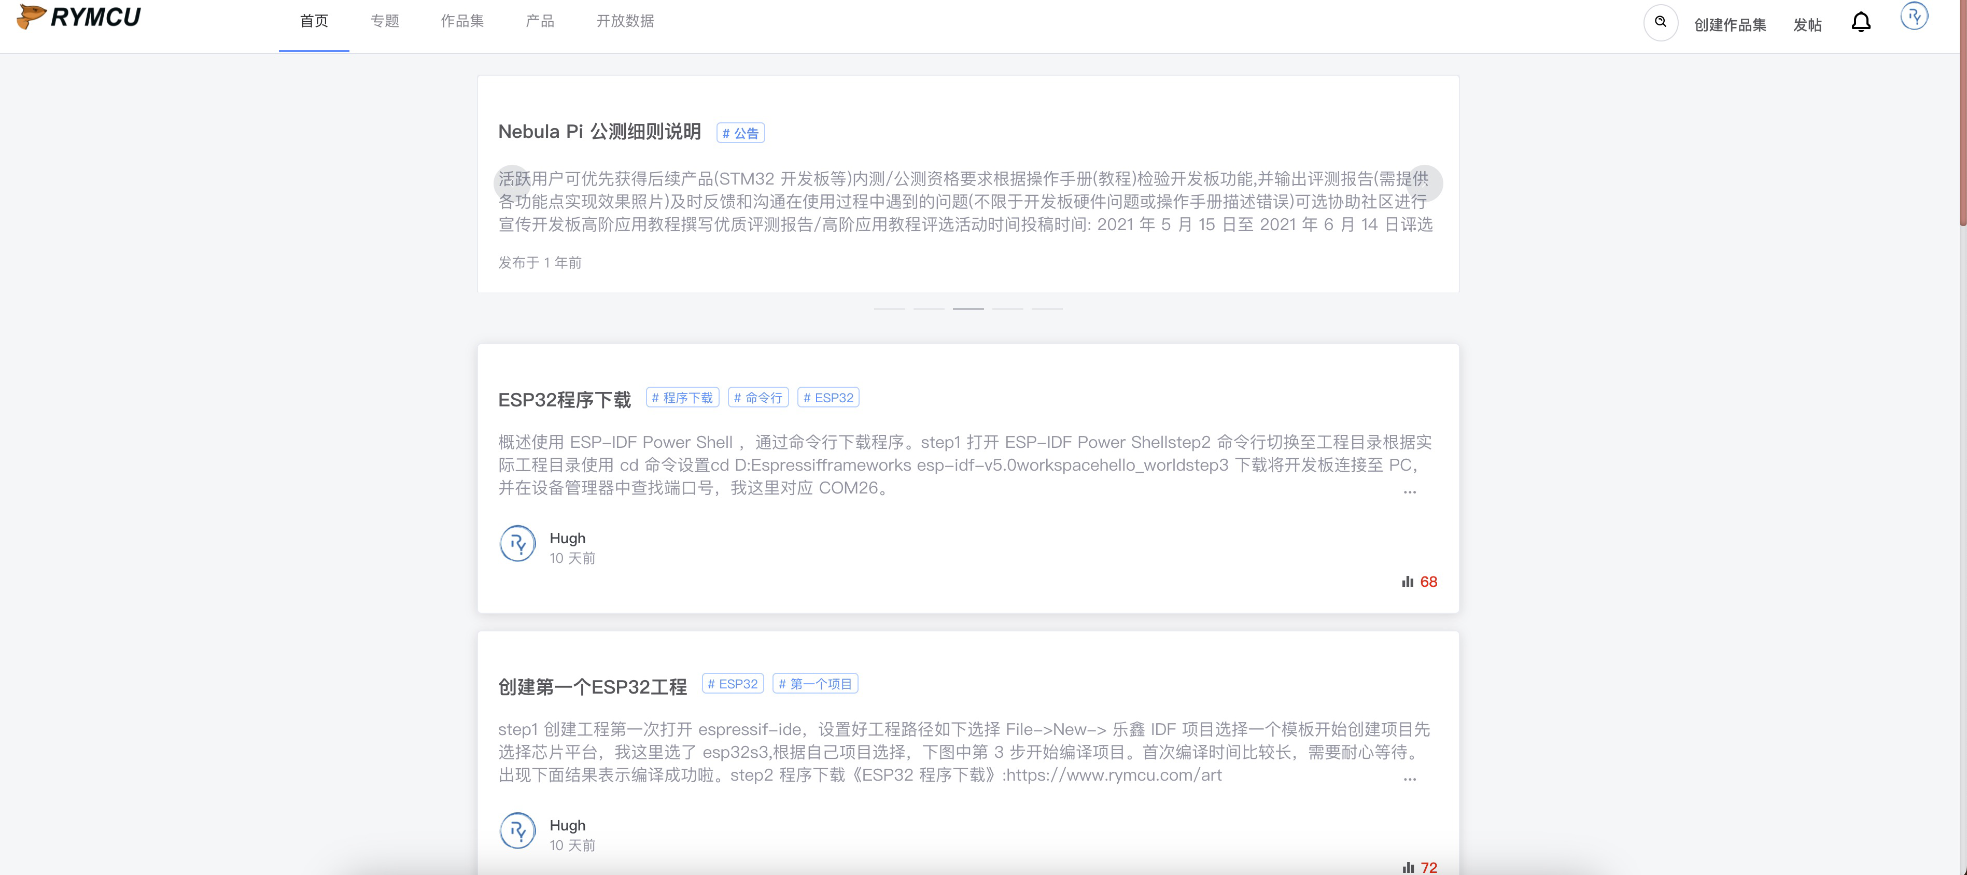1967x875 pixels.
Task: Click 创建作品集 in the header
Action: pyautogui.click(x=1730, y=25)
